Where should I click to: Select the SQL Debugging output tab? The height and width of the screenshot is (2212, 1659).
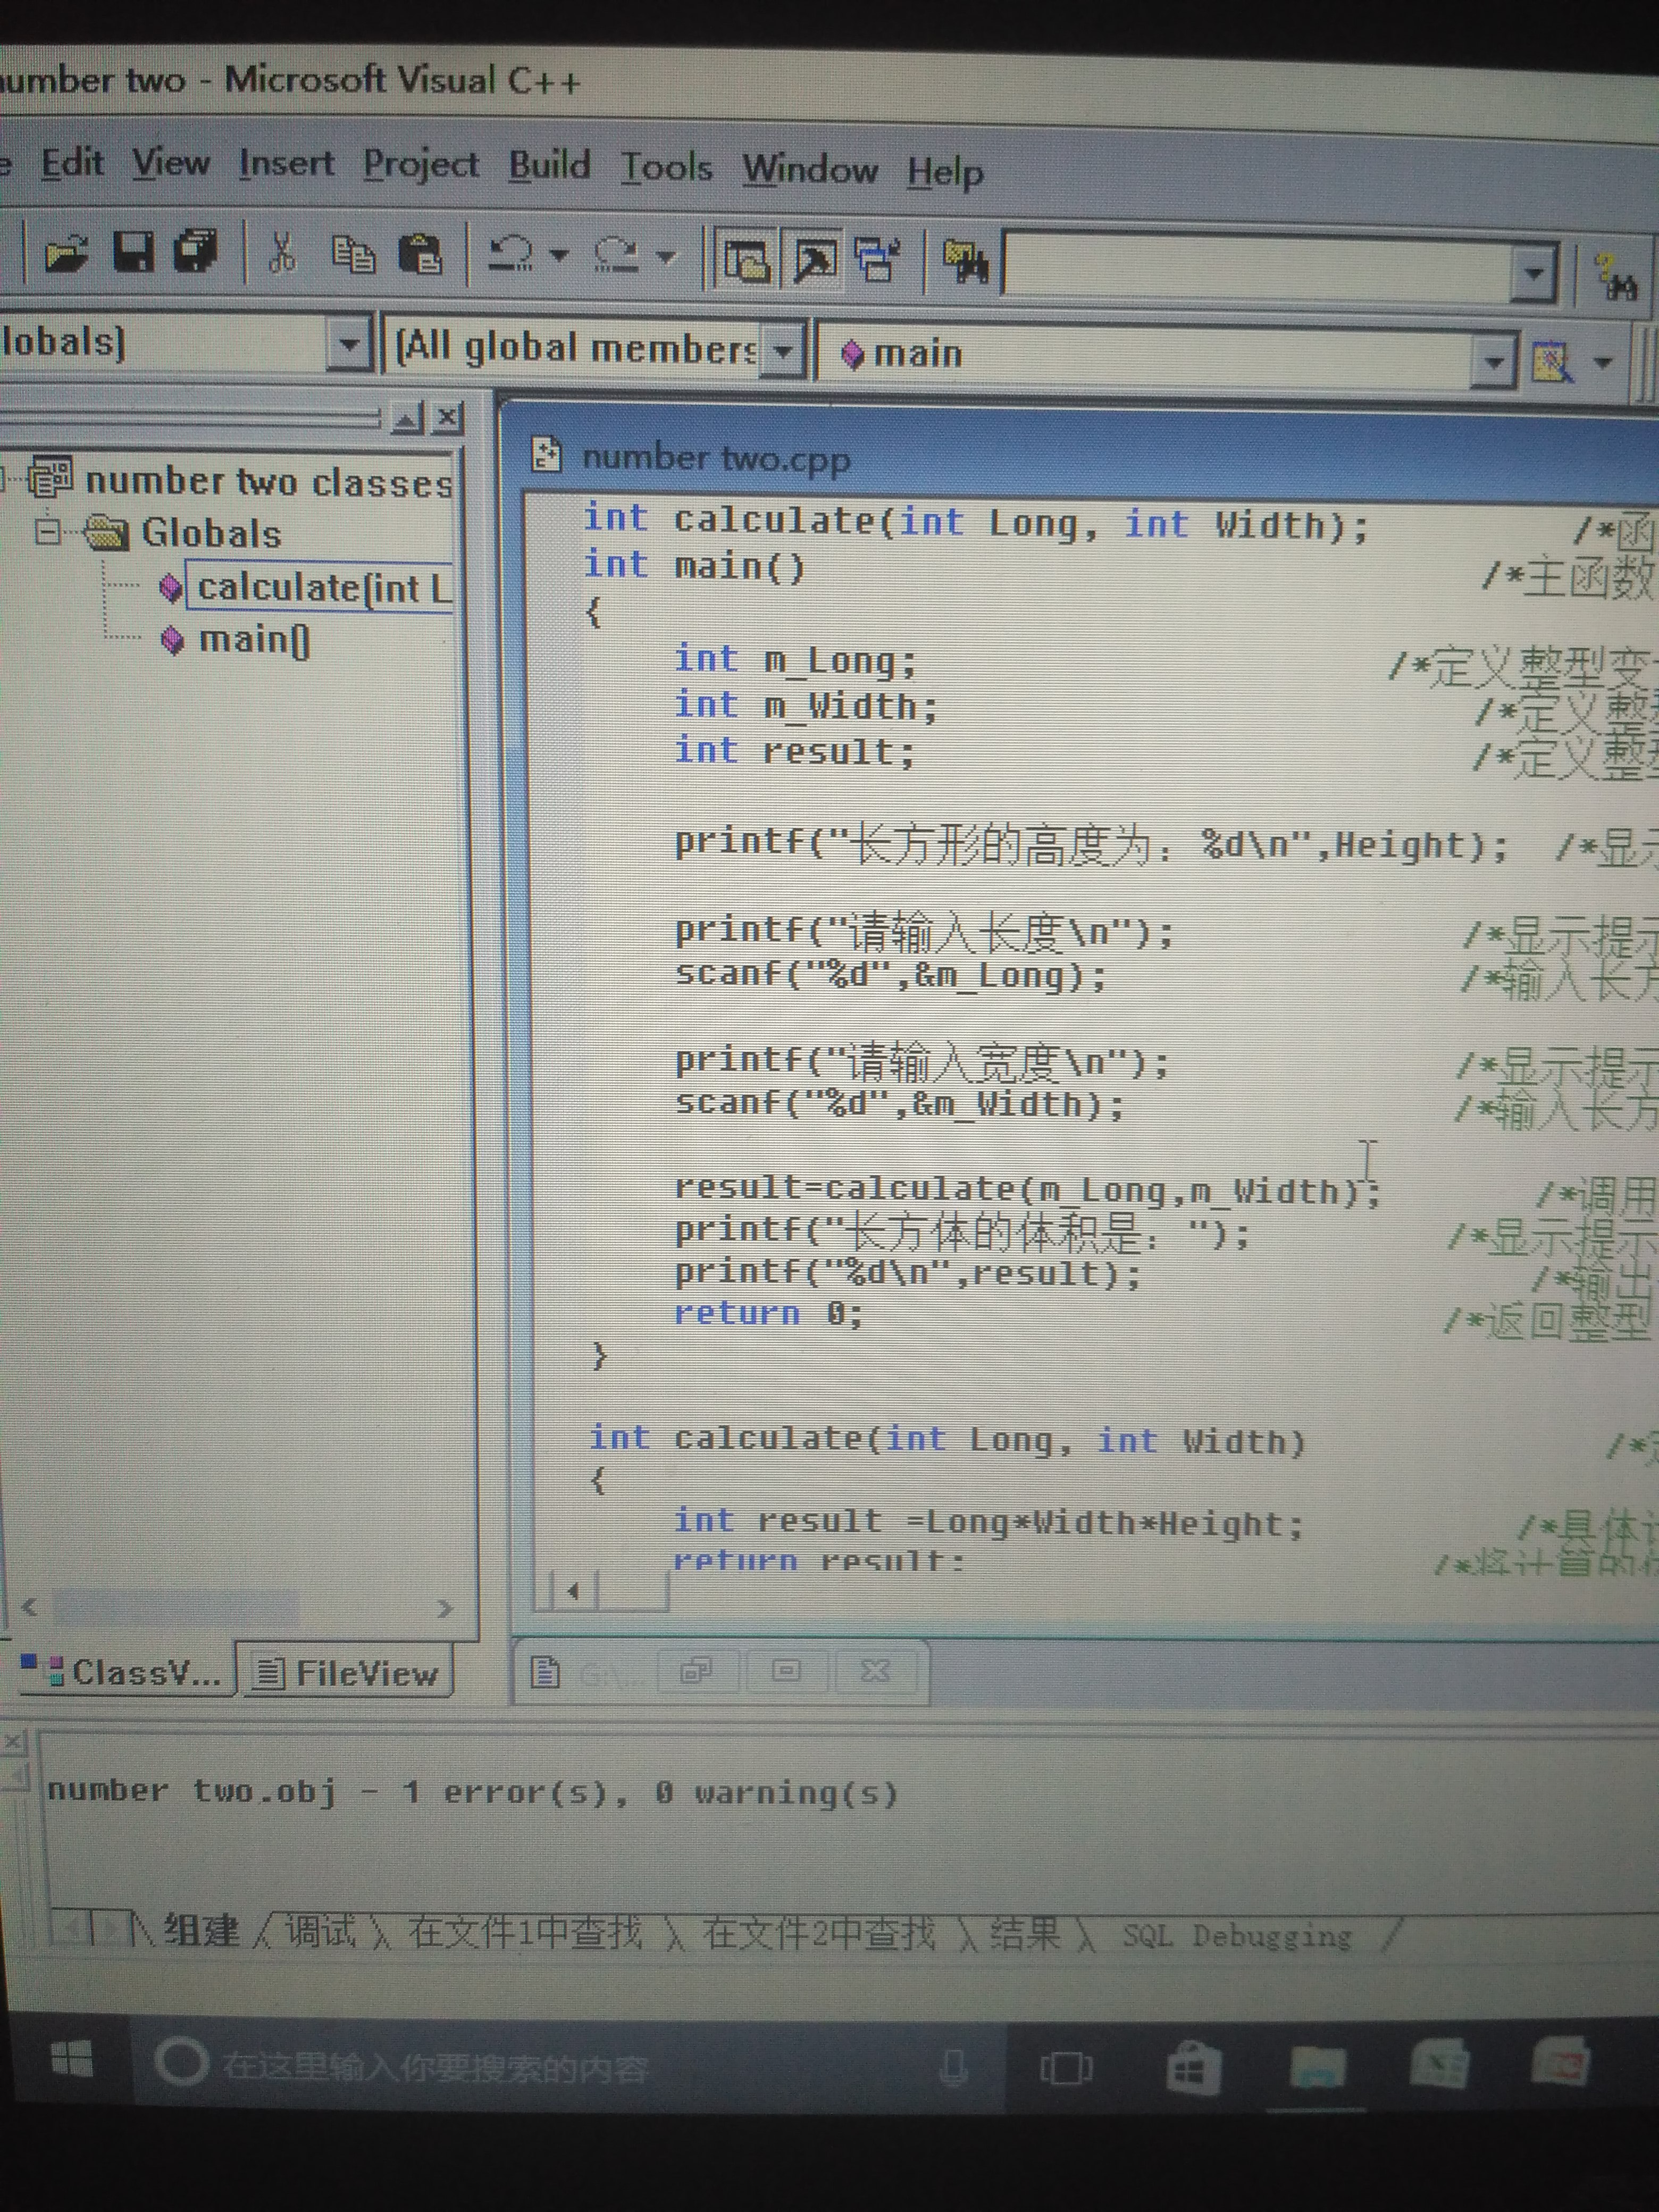click(x=1237, y=1936)
